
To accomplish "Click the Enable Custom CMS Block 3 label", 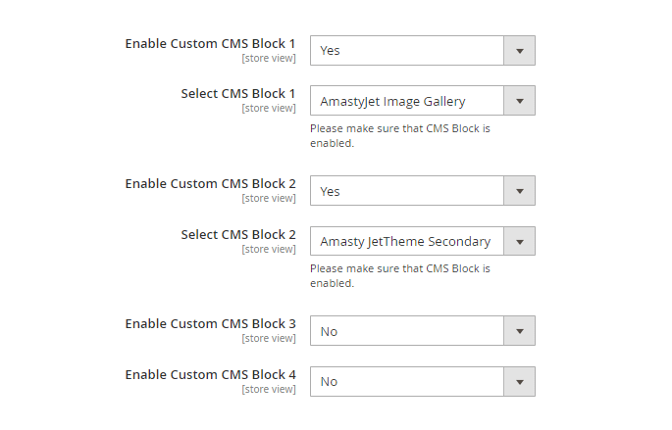I will (x=210, y=324).
